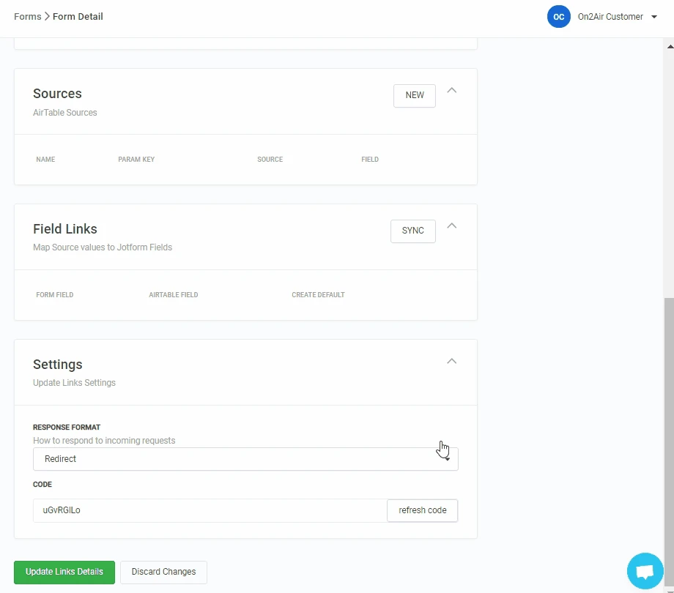Collapse the Field Links section chevron

tap(452, 225)
